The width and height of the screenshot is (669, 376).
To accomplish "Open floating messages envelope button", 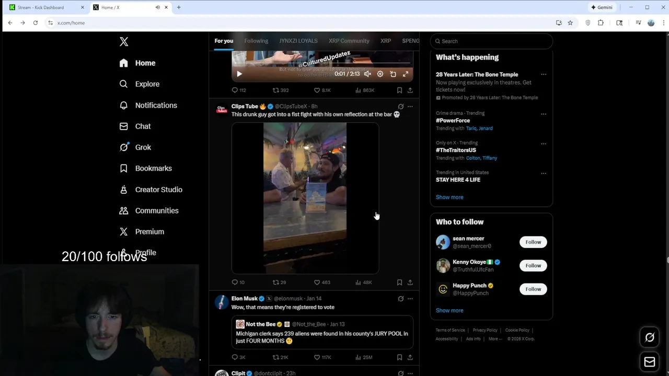I will click(650, 362).
